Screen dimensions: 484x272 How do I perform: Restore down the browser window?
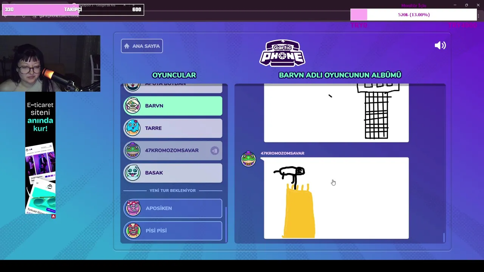coord(466,5)
